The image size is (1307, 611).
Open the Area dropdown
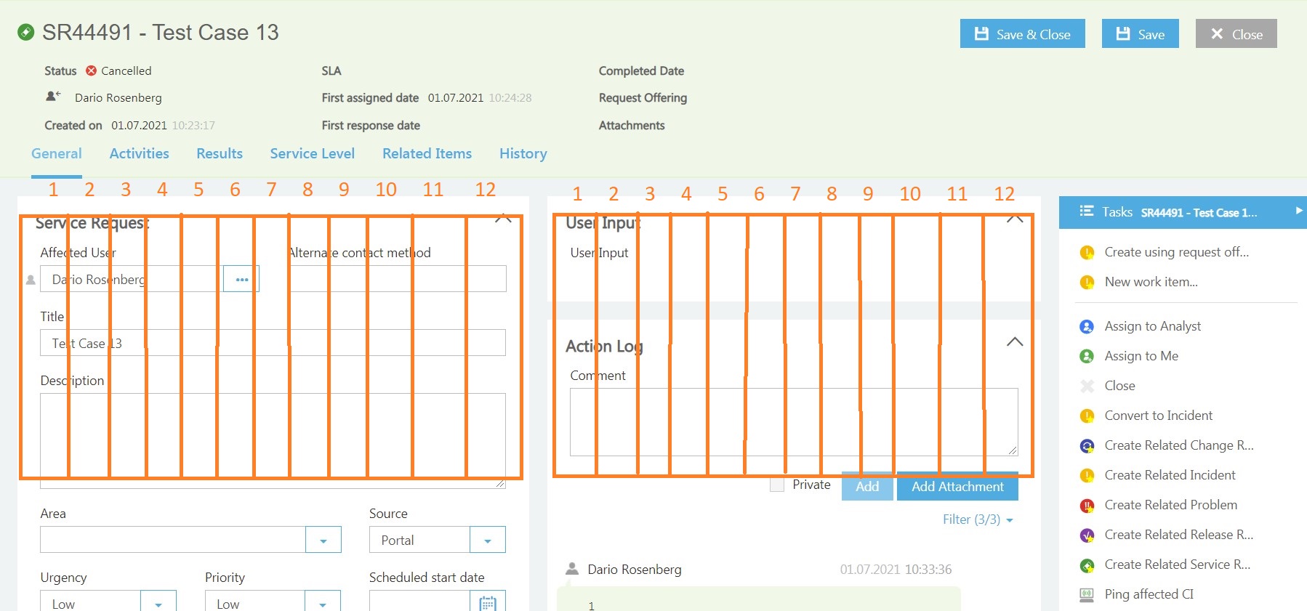[323, 541]
